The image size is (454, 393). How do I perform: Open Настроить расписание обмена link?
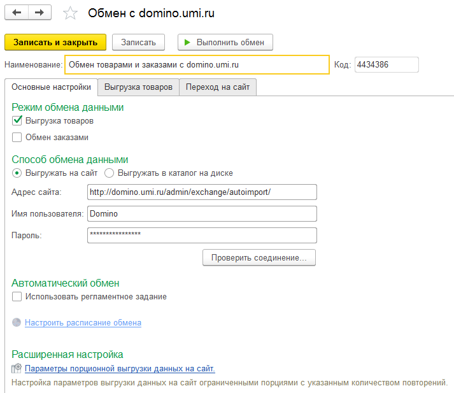click(83, 323)
